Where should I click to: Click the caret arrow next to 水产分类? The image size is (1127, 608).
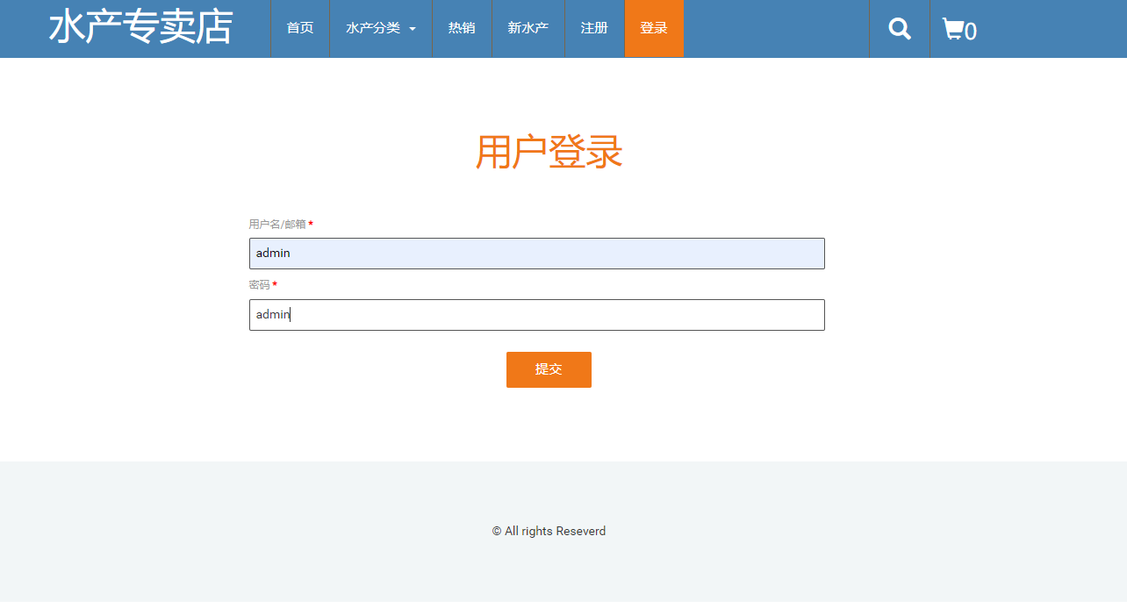click(412, 27)
